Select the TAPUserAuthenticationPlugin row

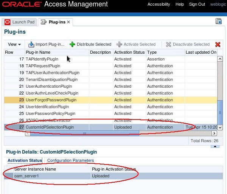110,73
